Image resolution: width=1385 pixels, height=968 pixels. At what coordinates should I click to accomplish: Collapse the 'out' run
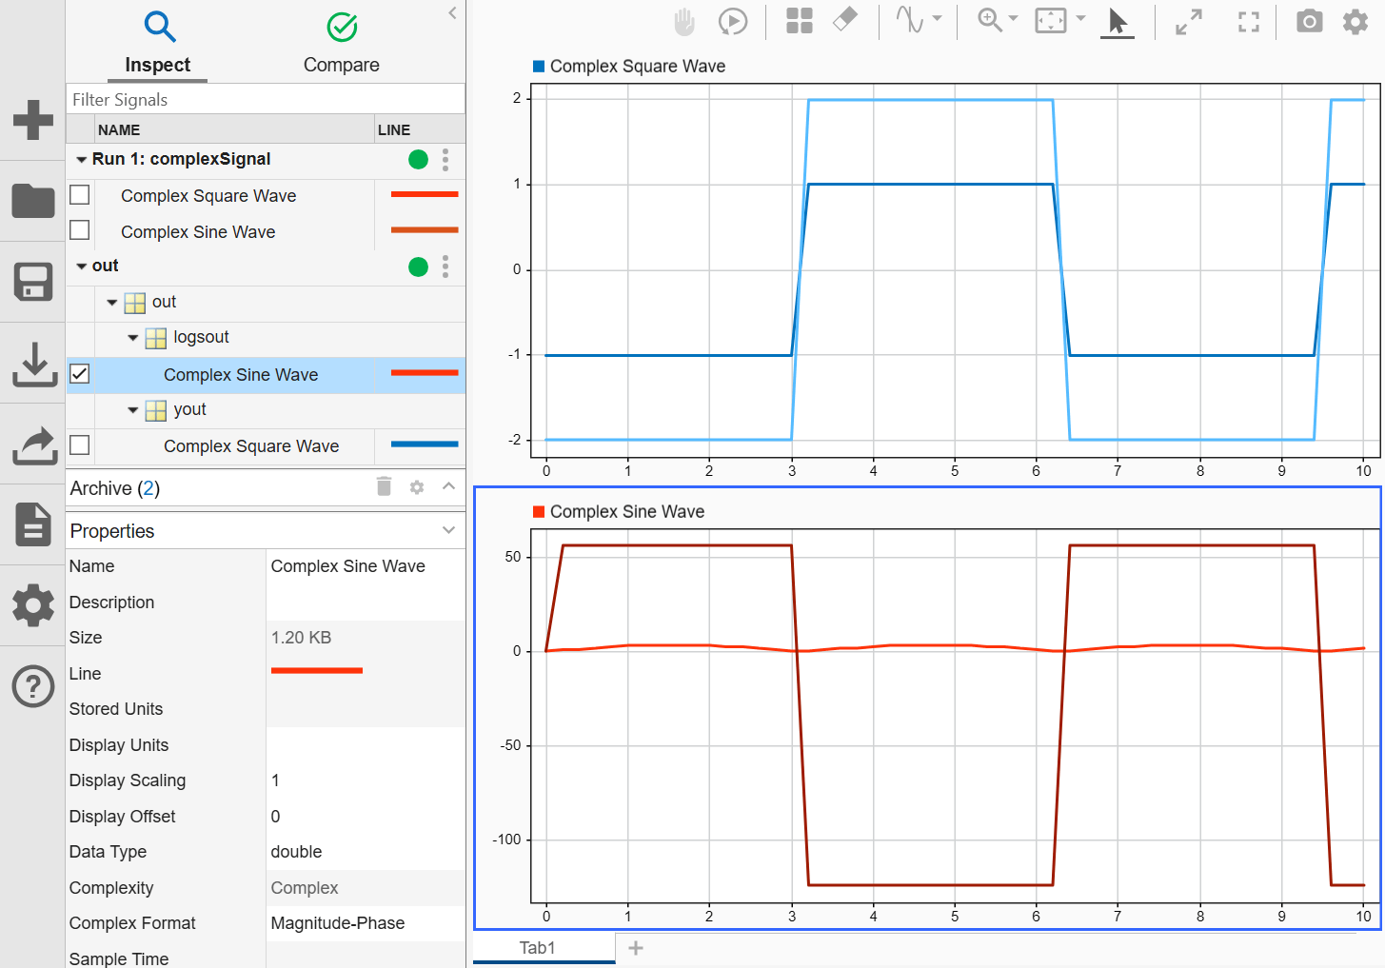[x=81, y=267]
